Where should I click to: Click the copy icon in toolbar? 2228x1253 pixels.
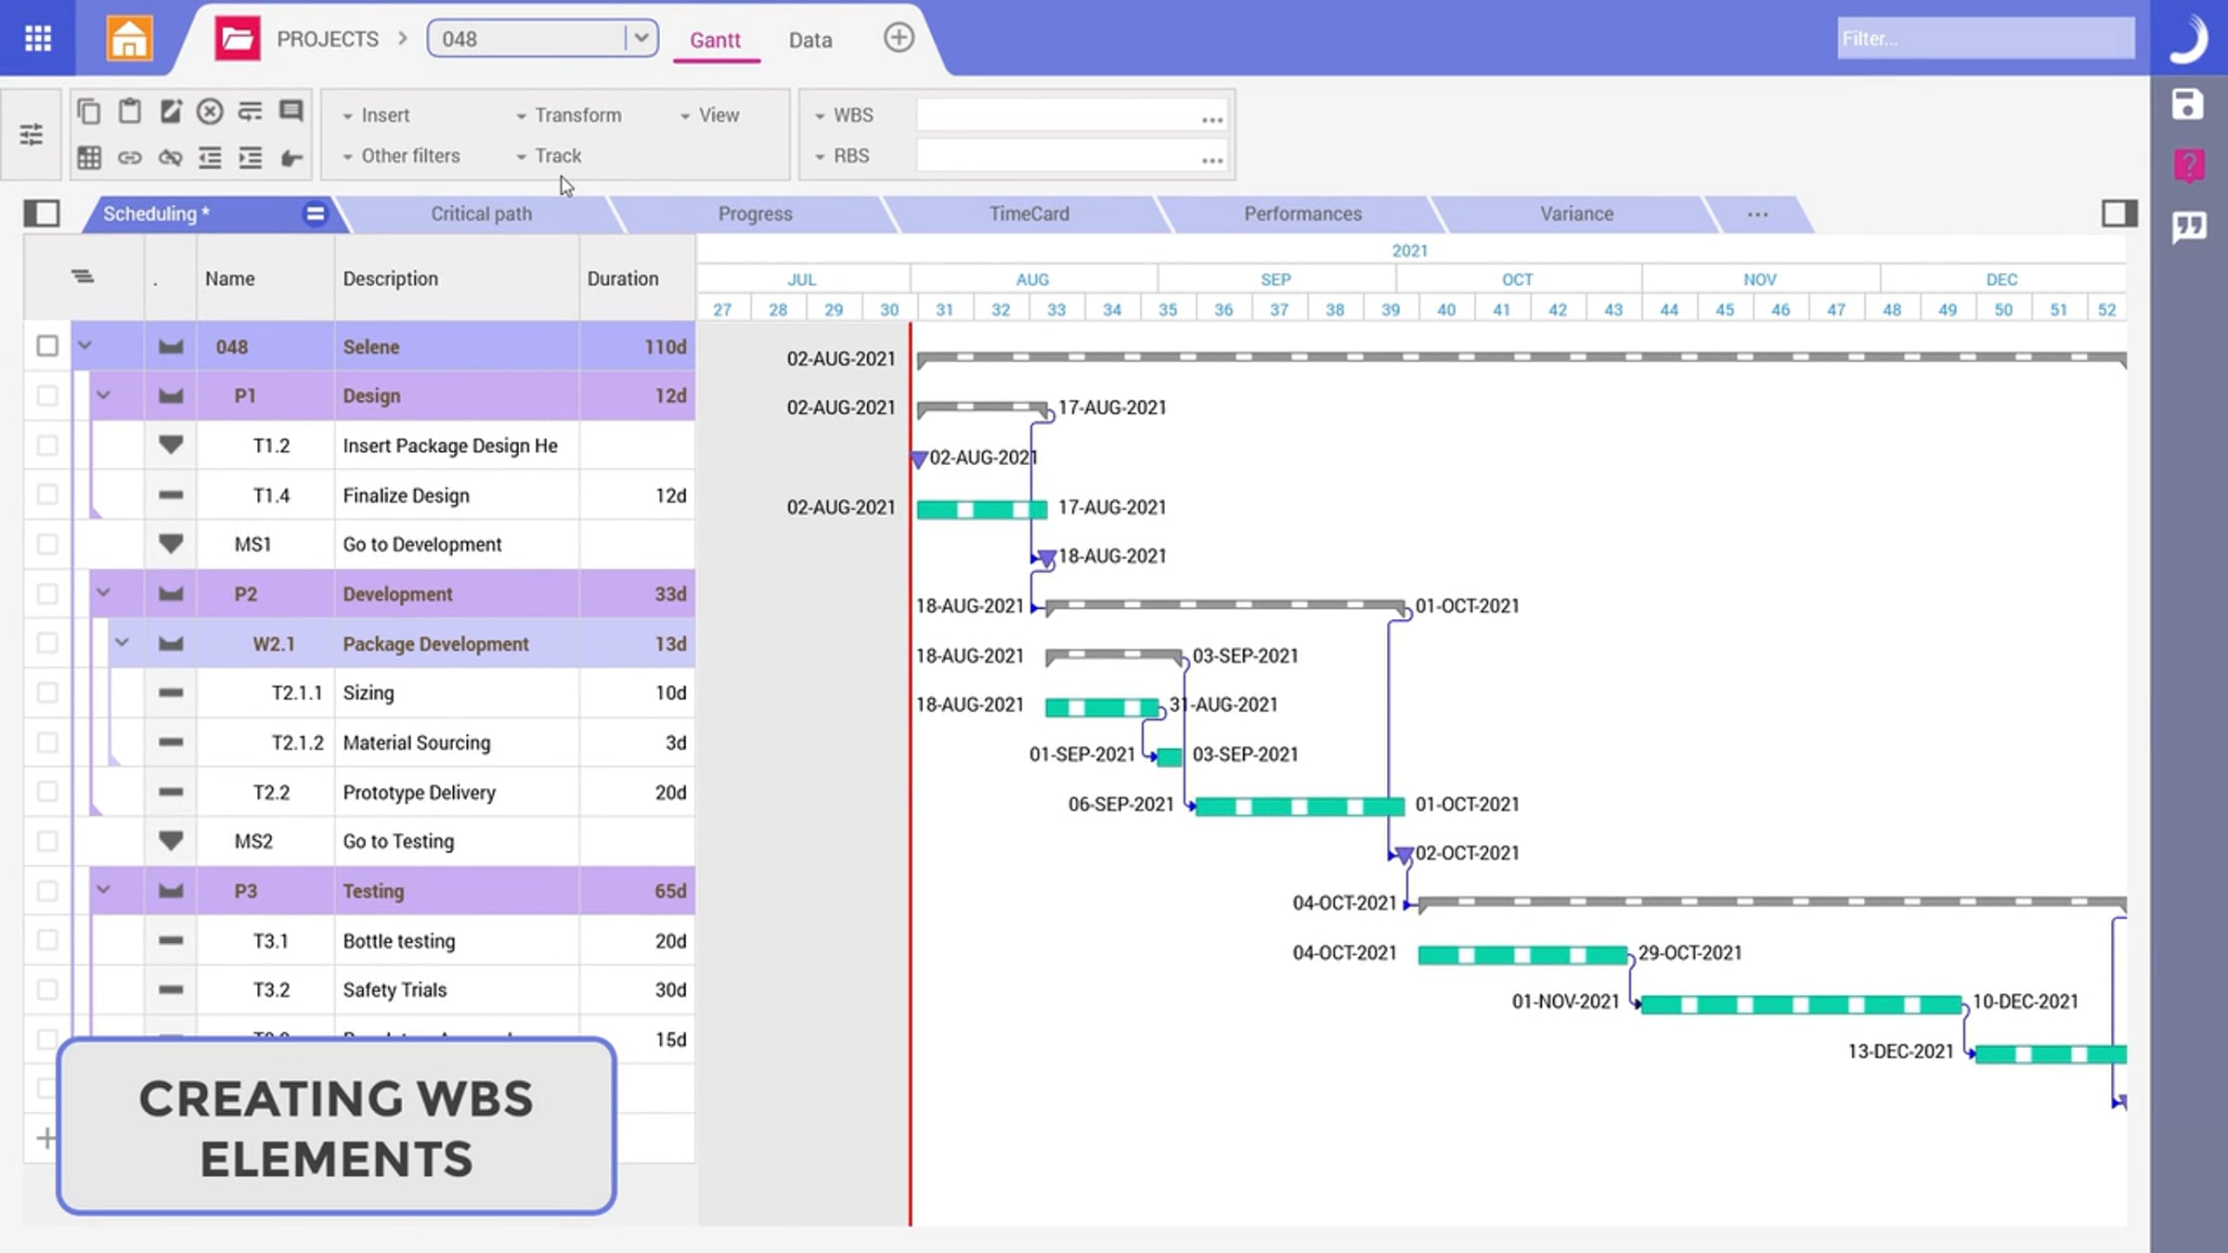click(x=88, y=111)
